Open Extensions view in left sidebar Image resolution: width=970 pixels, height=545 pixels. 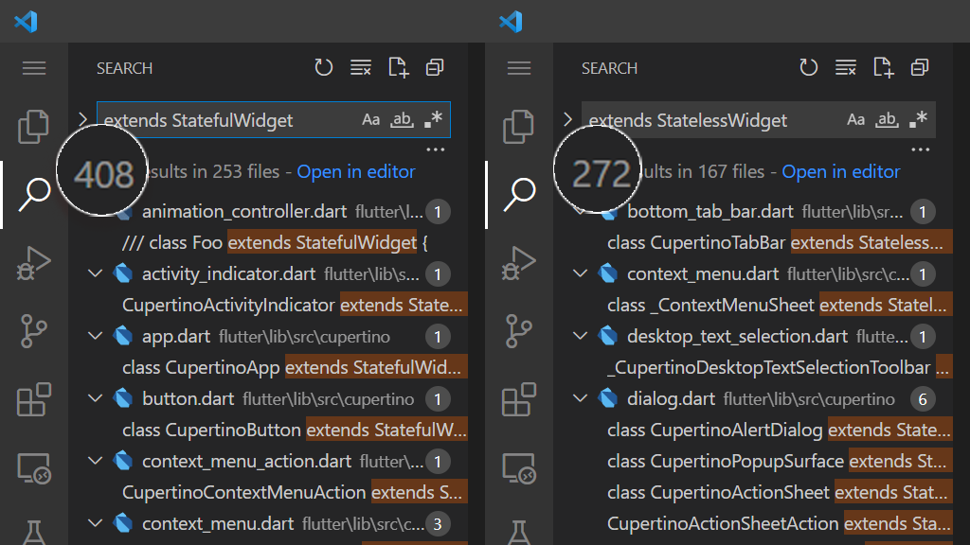pos(33,400)
